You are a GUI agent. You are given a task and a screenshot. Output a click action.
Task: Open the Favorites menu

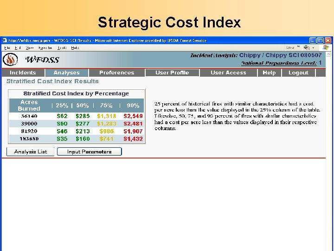45,47
